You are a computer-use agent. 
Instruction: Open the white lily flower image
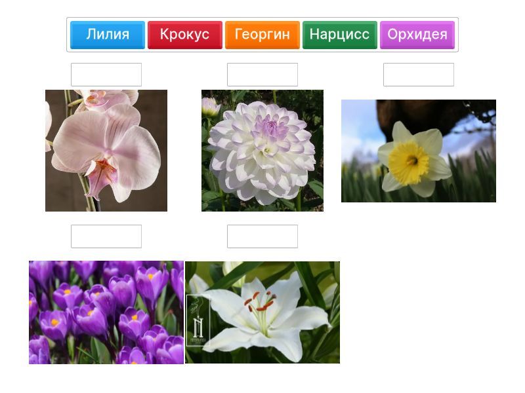tap(262, 312)
